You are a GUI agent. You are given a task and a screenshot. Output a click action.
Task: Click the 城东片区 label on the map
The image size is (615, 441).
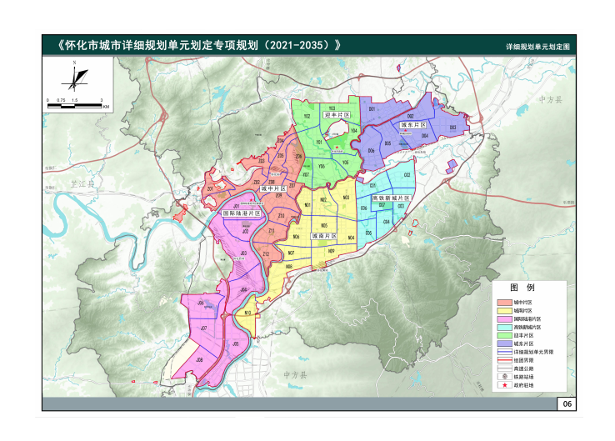[x=412, y=124]
